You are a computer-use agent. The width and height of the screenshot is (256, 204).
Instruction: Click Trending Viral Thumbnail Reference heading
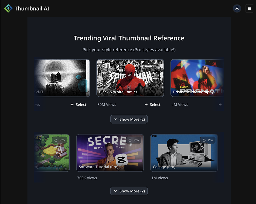(129, 38)
